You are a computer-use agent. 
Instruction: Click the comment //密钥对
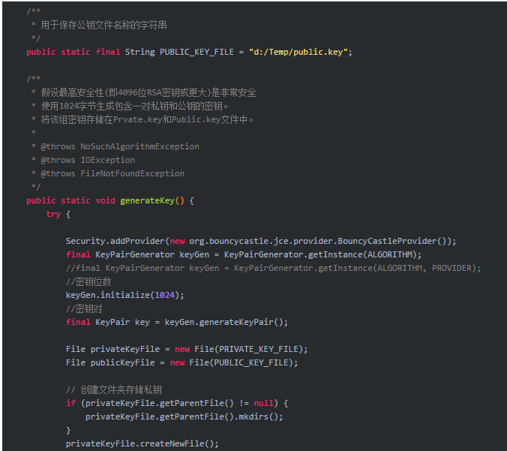click(84, 309)
